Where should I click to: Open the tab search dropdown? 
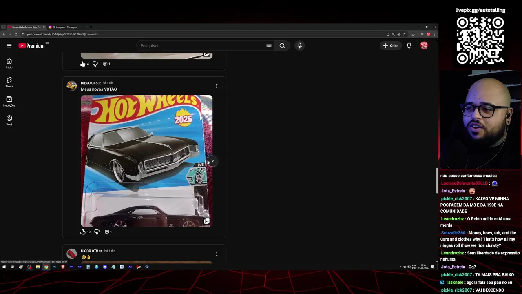pyautogui.click(x=3, y=27)
